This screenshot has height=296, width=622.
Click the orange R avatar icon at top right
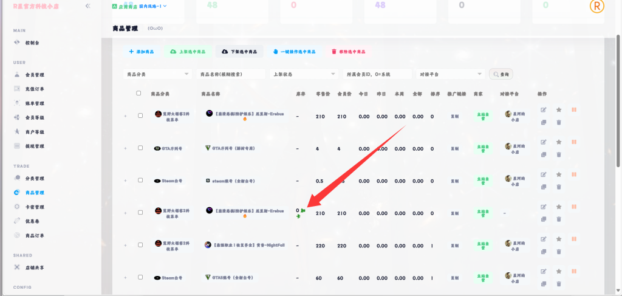tap(597, 6)
